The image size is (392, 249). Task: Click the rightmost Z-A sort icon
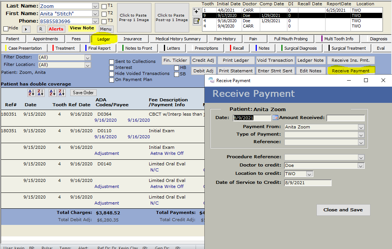click(61, 93)
